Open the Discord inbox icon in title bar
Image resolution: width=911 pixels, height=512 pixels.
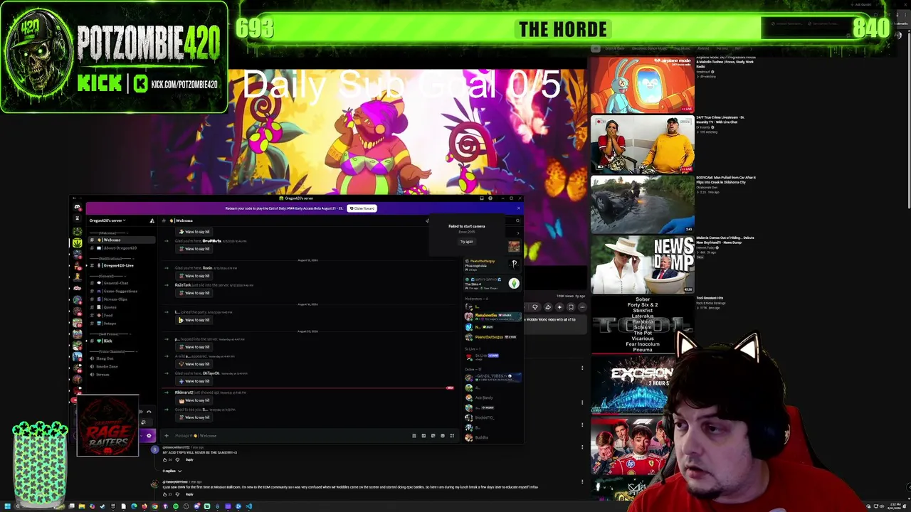point(482,198)
